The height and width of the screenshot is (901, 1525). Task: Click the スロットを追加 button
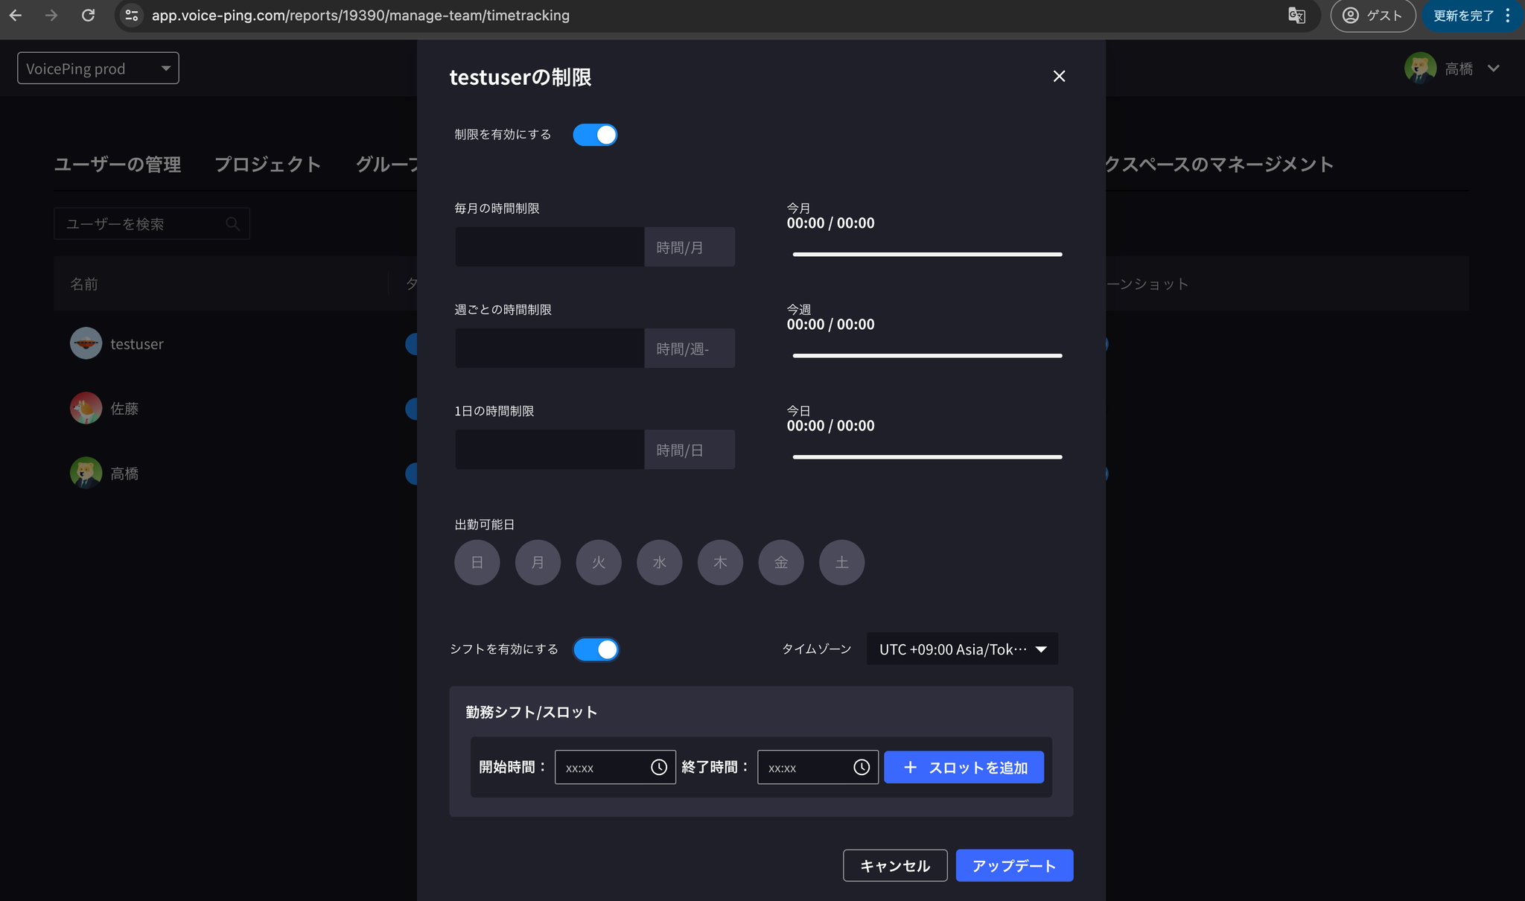(x=963, y=766)
